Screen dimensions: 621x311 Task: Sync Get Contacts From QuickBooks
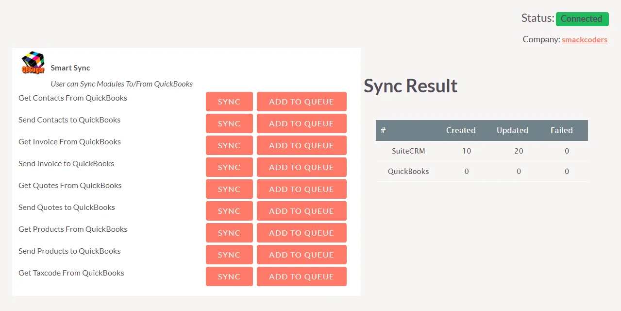pyautogui.click(x=229, y=102)
